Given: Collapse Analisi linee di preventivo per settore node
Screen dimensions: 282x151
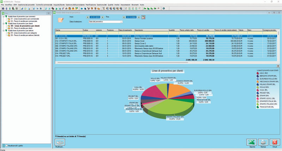Looking at the screenshot, I should [x=4, y=31].
